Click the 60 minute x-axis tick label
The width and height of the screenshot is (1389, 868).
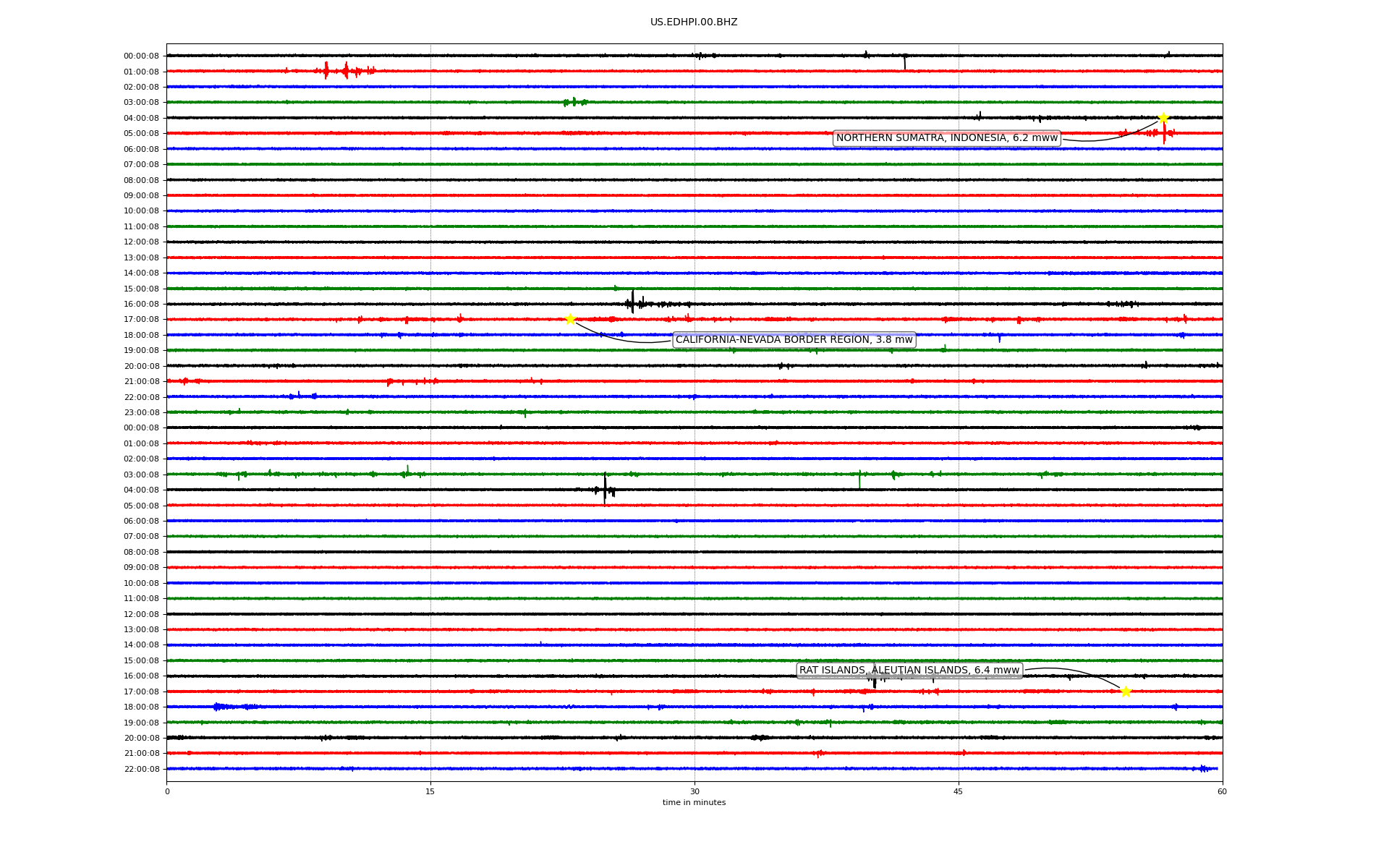1222,791
